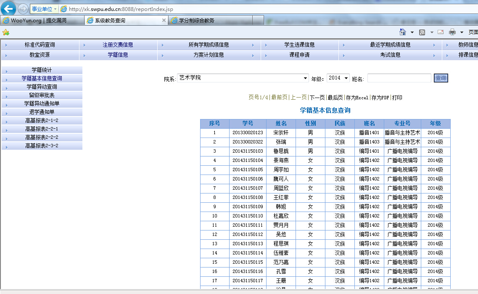The width and height of the screenshot is (478, 294).
Task: Open 最近学期成绩信息 menu
Action: 390,45
